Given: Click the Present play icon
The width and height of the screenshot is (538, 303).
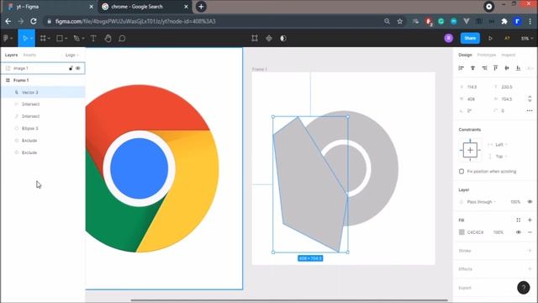Looking at the screenshot, I should click(490, 38).
